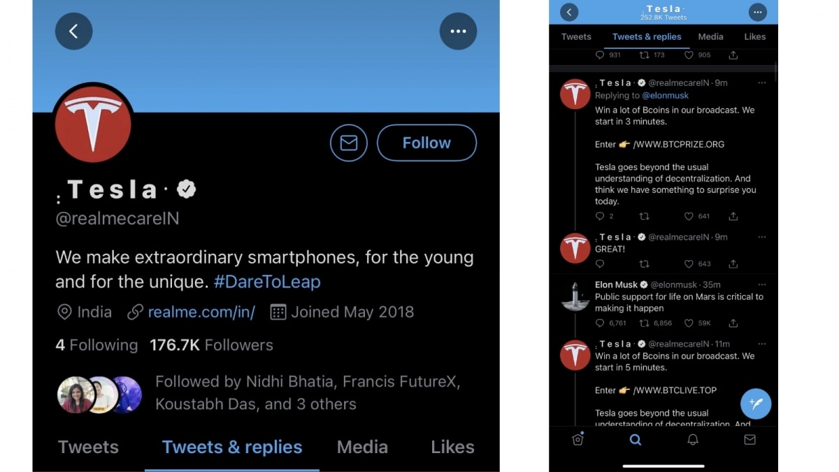839x472 pixels.
Task: Tap the home icon in bottom navigation
Action: (x=578, y=440)
